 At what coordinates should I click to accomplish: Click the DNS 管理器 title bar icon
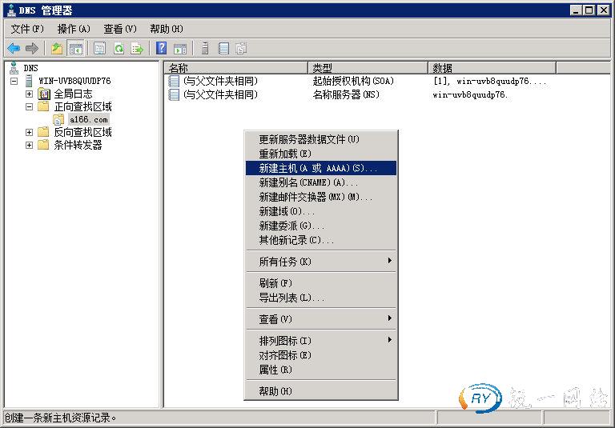coord(12,10)
